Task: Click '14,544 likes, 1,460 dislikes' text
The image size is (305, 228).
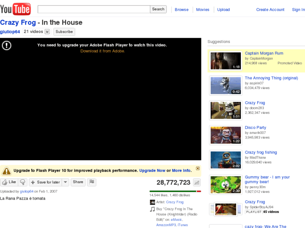Action: tap(169, 195)
